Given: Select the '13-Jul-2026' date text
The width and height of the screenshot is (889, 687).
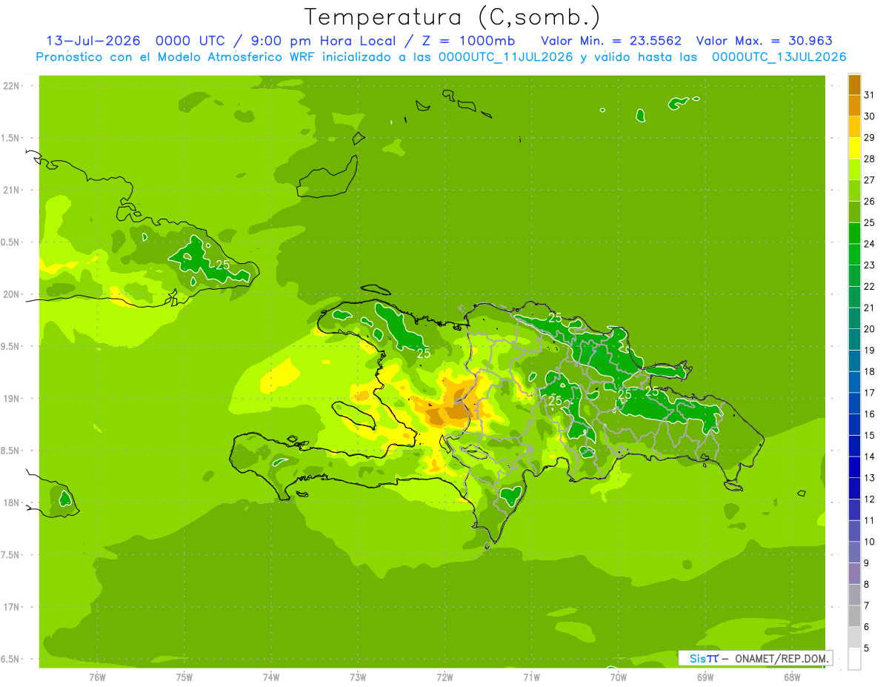Looking at the screenshot, I should pyautogui.click(x=93, y=41).
